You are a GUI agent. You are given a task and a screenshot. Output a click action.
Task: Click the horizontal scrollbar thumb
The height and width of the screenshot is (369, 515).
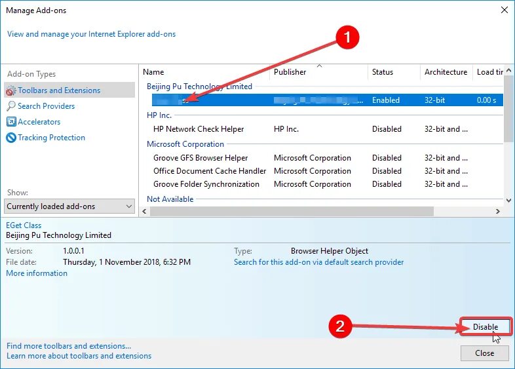(292, 212)
